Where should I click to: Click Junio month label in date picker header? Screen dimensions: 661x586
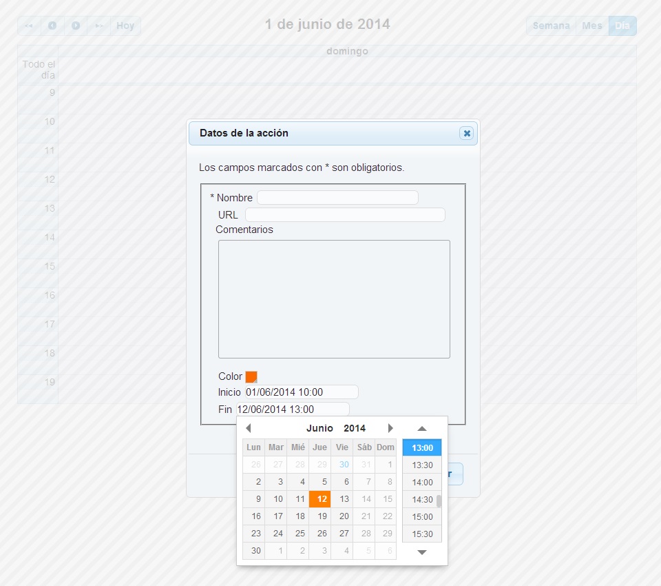point(319,428)
